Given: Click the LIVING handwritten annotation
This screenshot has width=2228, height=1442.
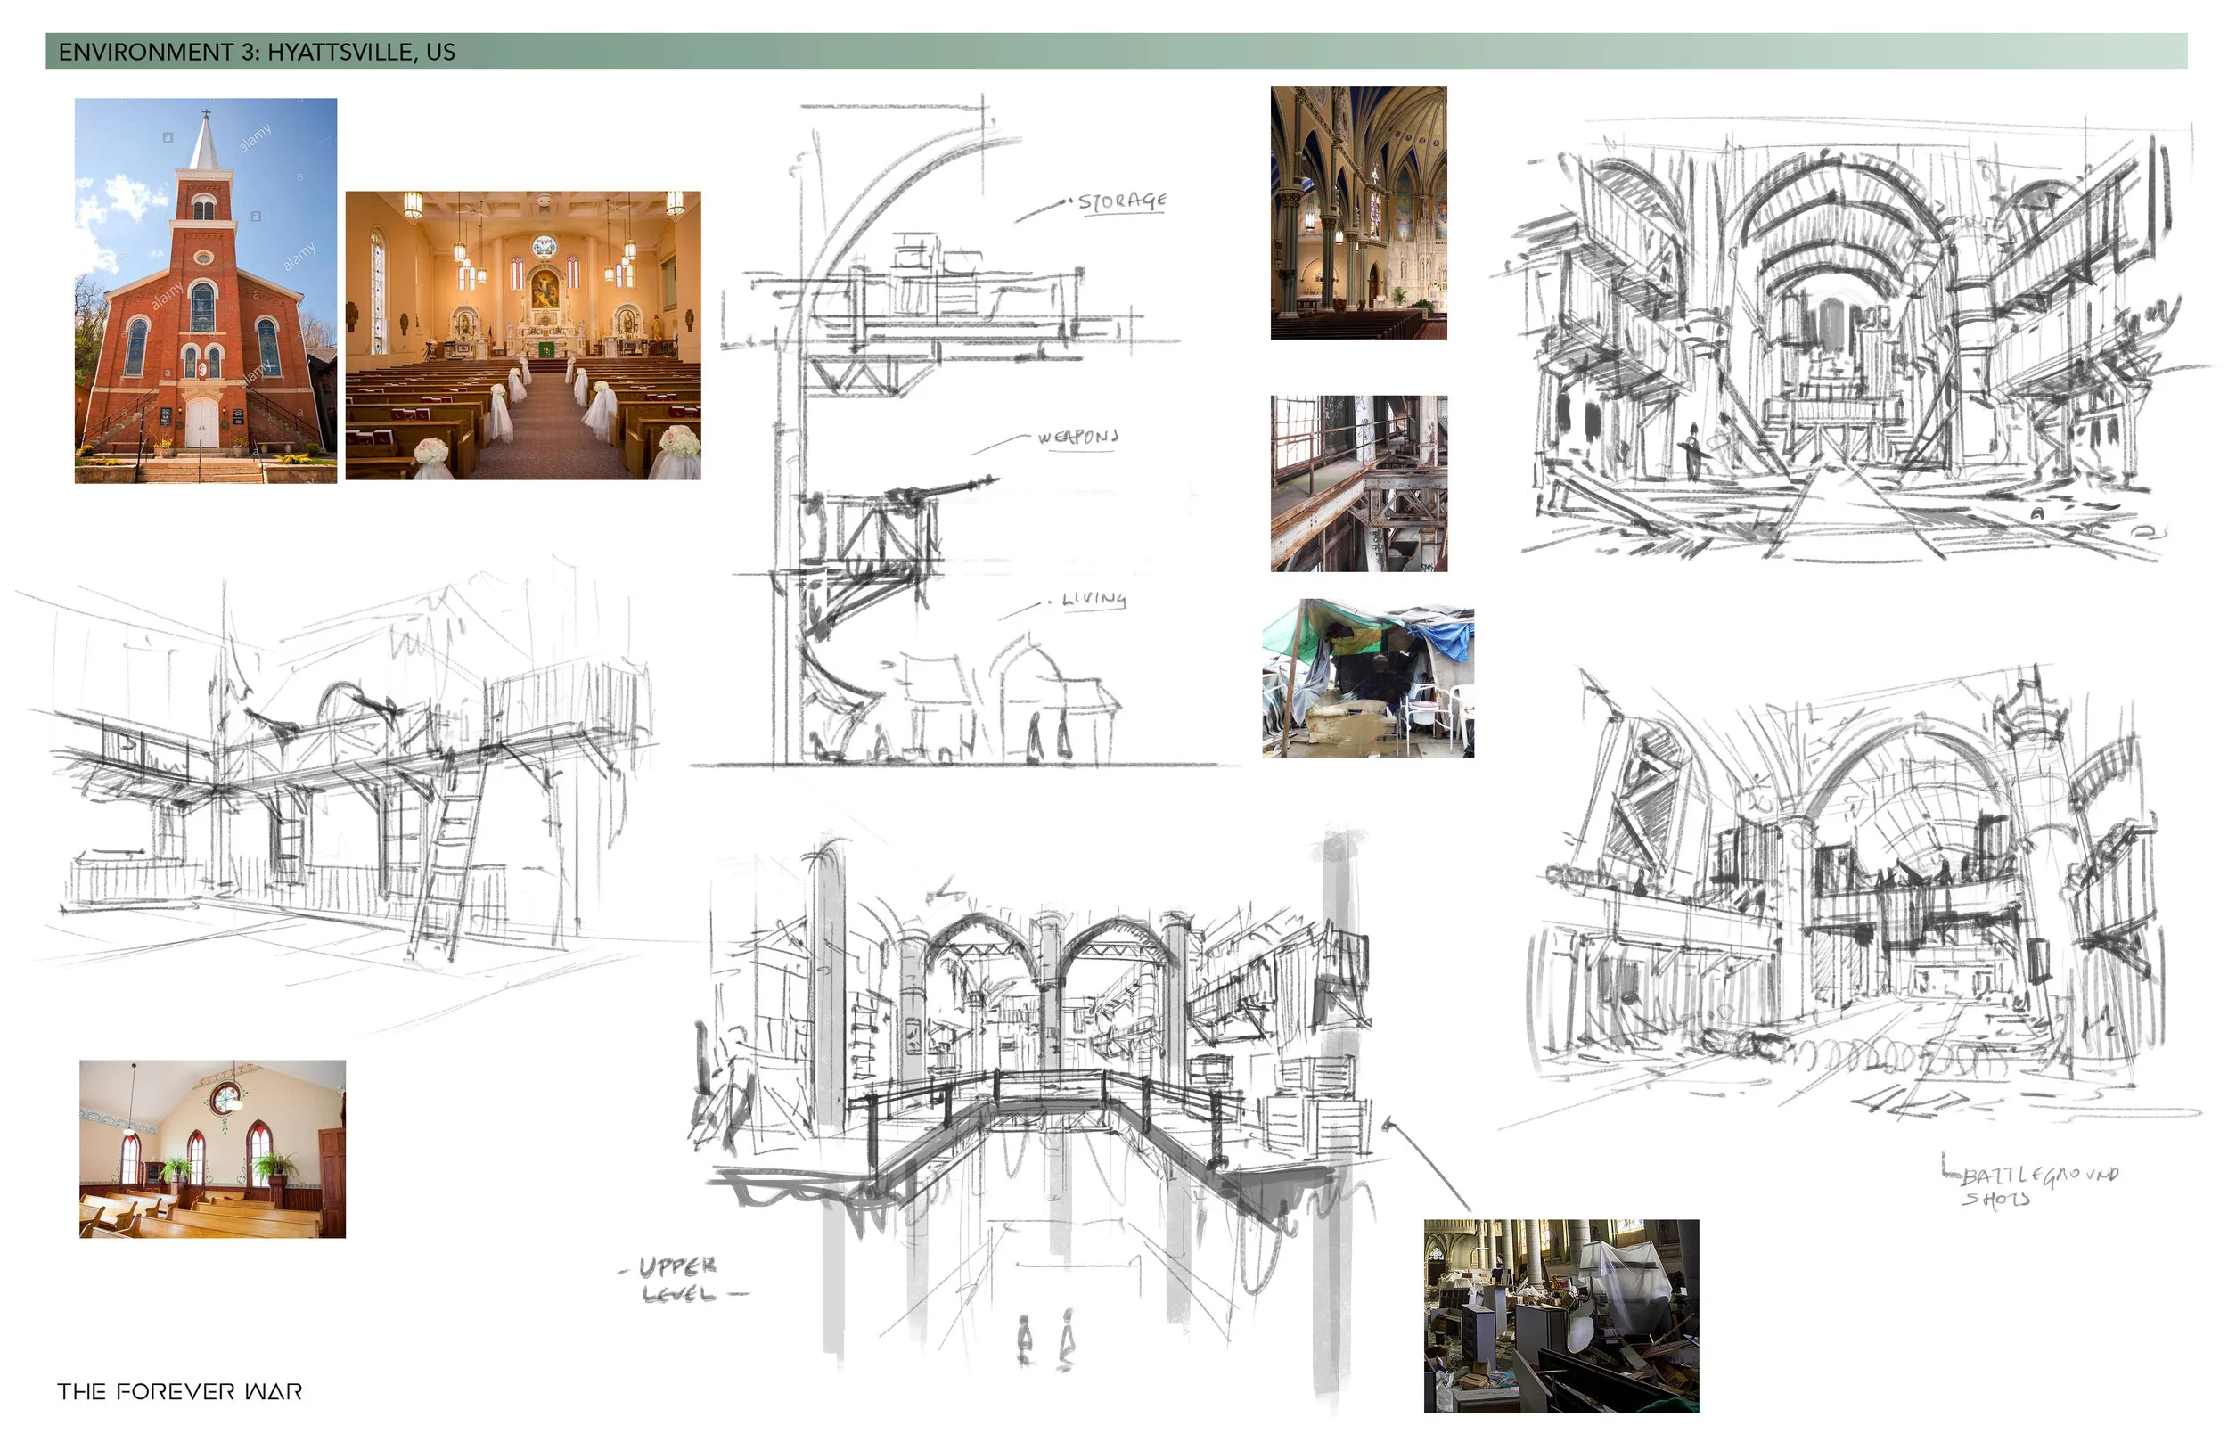Looking at the screenshot, I should [1093, 599].
